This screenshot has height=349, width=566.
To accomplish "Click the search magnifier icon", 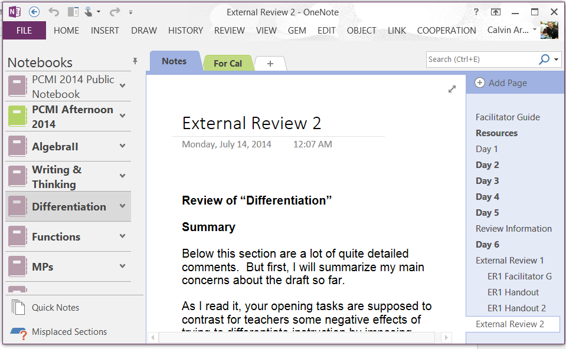I will 544,59.
